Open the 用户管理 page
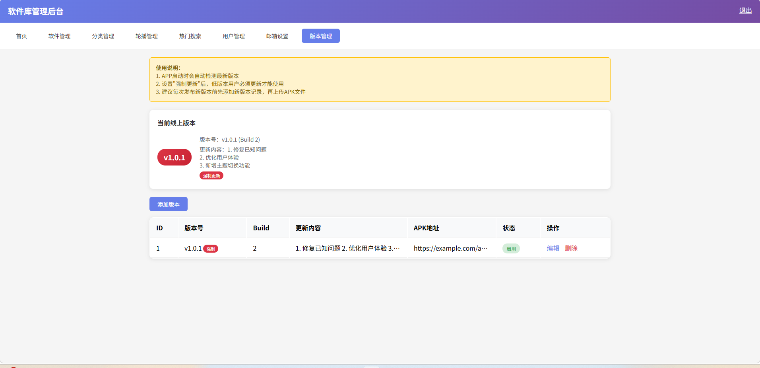This screenshot has height=368, width=760. 234,36
